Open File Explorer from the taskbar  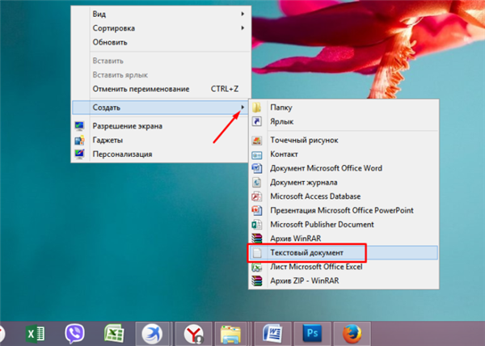[230, 334]
